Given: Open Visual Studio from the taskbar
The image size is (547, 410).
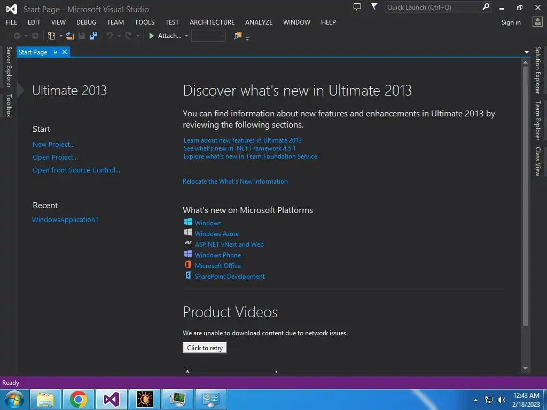Looking at the screenshot, I should coord(111,399).
